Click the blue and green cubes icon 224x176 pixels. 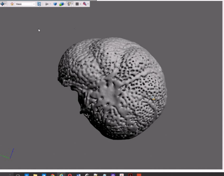tap(61, 4)
